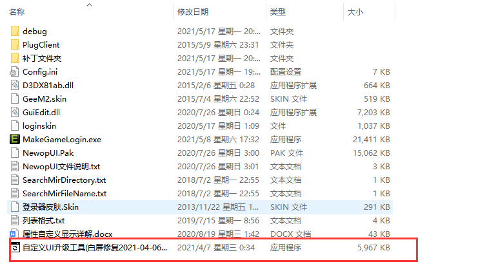This screenshot has width=487, height=280.
Task: Select the file name 列表格式.txt
Action: (x=43, y=221)
